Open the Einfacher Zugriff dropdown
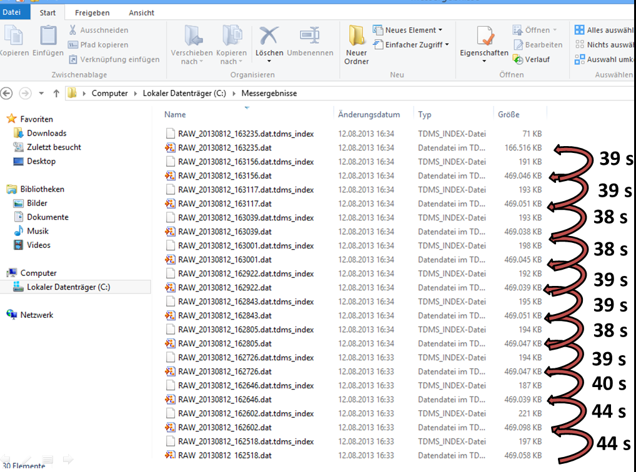 pyautogui.click(x=411, y=44)
